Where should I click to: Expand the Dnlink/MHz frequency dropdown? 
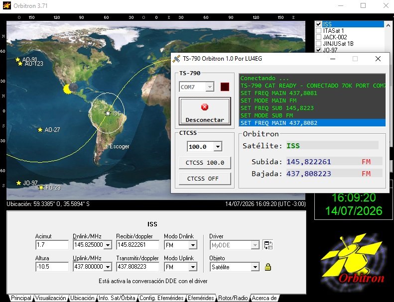[108, 245]
